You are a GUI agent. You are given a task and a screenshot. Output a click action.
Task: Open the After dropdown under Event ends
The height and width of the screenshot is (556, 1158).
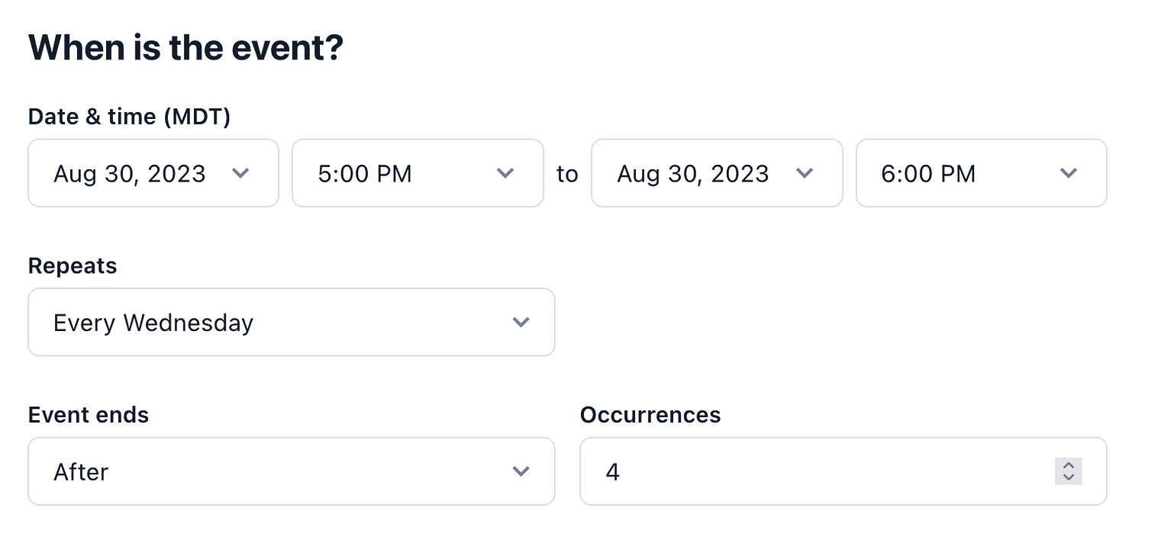pyautogui.click(x=290, y=471)
